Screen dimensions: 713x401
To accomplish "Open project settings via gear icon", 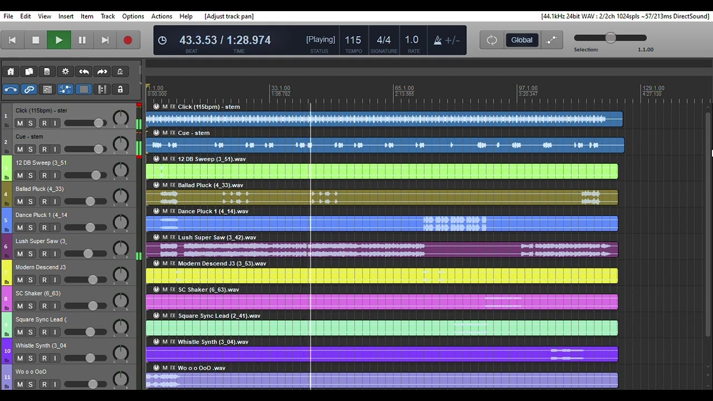I will point(65,71).
